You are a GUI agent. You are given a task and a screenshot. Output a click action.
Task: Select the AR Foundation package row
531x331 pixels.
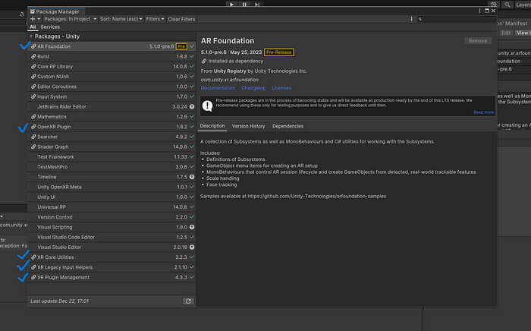112,46
